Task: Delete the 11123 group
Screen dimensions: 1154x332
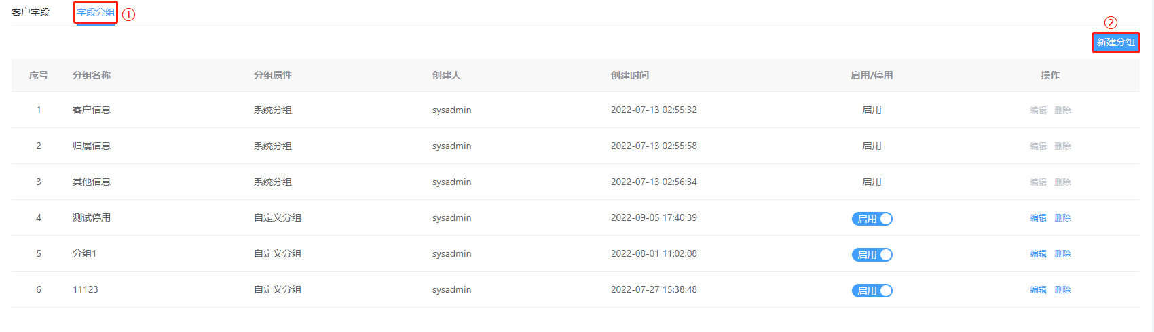Action: tap(1062, 290)
